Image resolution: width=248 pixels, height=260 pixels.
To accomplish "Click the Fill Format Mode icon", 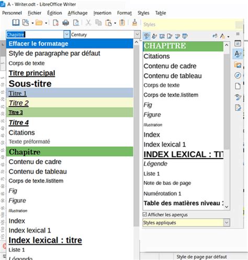I will pyautogui.click(x=215, y=36).
